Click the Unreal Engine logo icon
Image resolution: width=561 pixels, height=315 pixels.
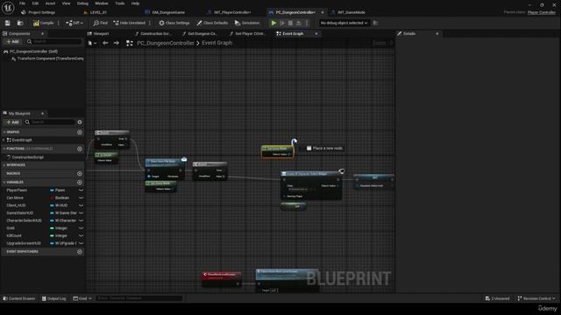tap(8, 8)
